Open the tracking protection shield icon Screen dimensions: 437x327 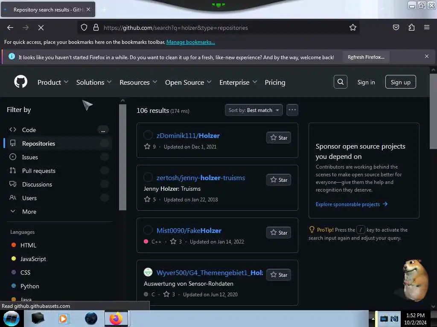(x=84, y=27)
